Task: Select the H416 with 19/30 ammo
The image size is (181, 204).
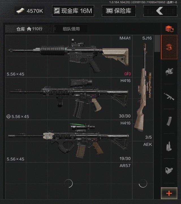Action: point(69,141)
